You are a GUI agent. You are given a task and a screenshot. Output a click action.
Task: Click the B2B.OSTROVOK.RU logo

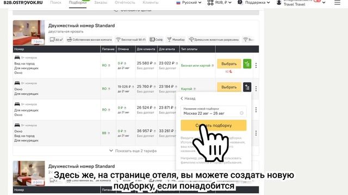point(23,2)
